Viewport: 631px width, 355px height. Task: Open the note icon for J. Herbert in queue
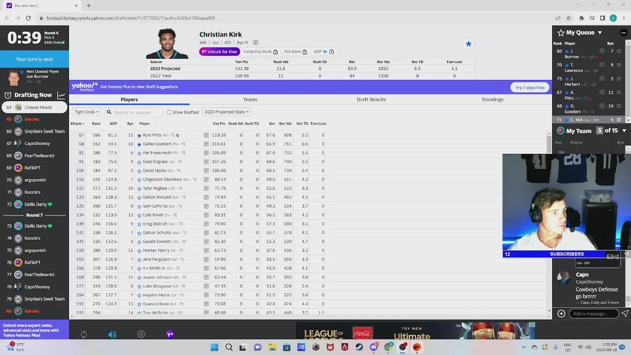[602, 79]
